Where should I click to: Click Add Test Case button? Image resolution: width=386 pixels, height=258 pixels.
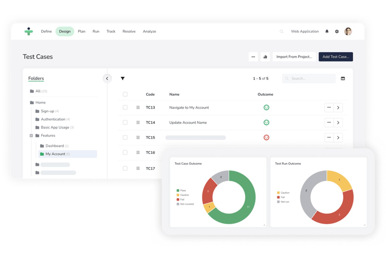coord(336,57)
